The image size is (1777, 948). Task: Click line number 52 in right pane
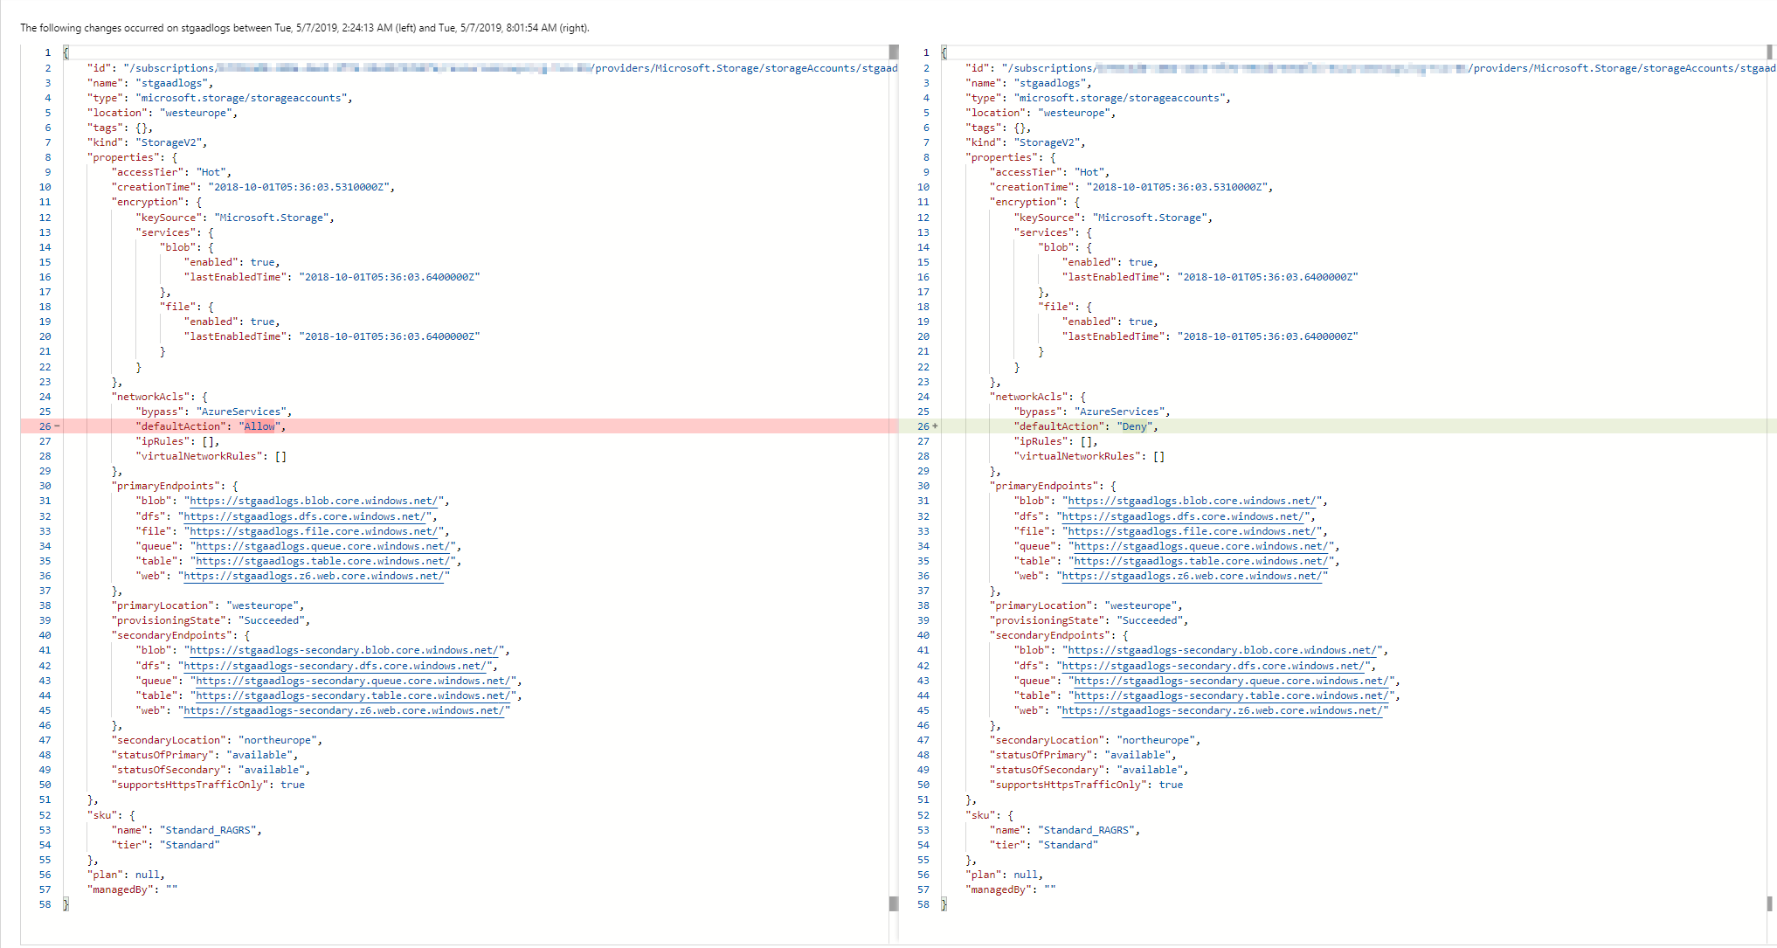(923, 815)
